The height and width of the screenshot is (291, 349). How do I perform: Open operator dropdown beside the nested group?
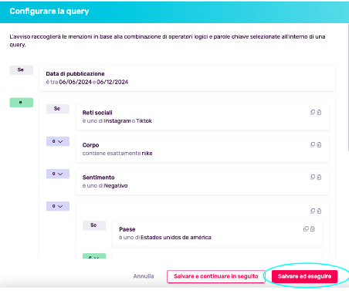click(58, 206)
